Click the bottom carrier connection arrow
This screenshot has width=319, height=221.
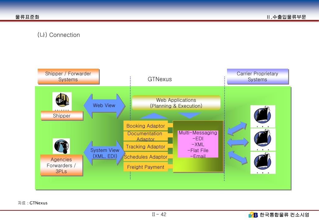(x=237, y=158)
